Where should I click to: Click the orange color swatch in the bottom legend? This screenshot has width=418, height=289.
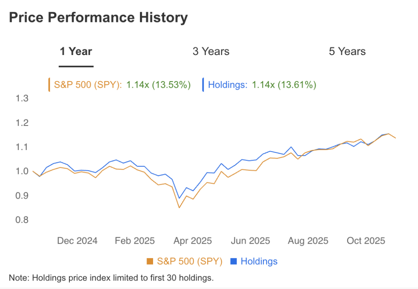pyautogui.click(x=149, y=261)
